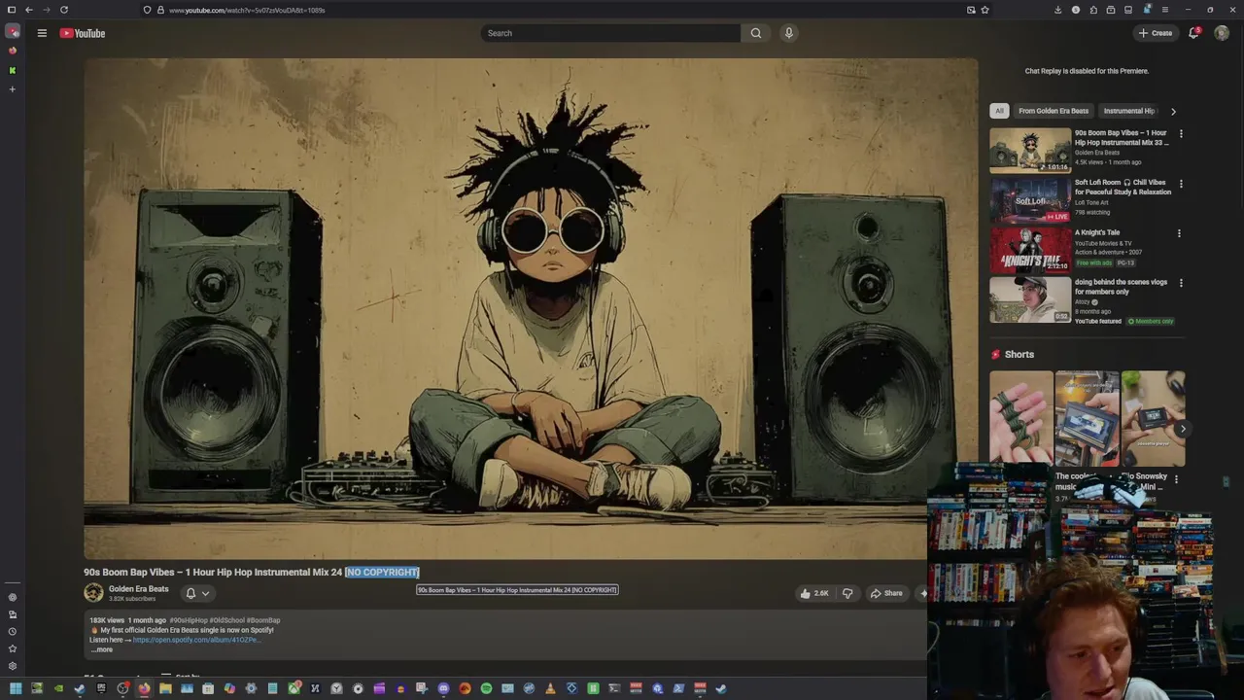Open options menu for A Knight's Tale
Image resolution: width=1244 pixels, height=700 pixels.
click(1179, 233)
